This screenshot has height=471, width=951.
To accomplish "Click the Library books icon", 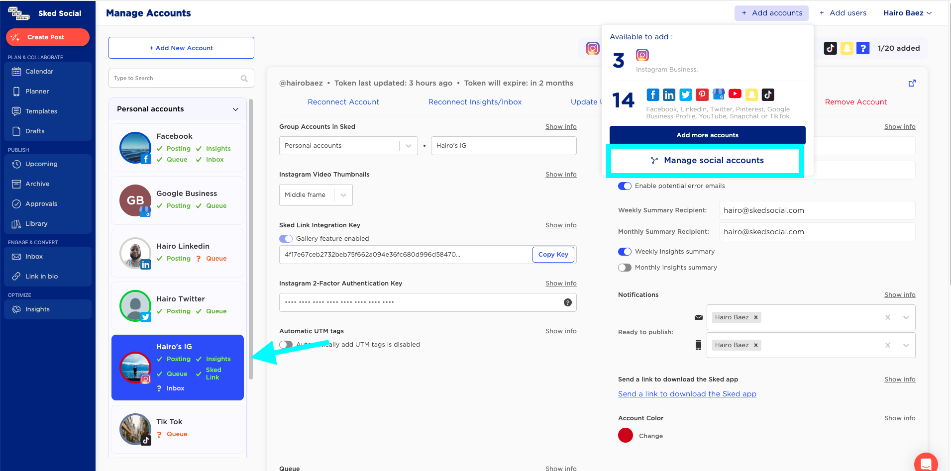I will [x=16, y=224].
